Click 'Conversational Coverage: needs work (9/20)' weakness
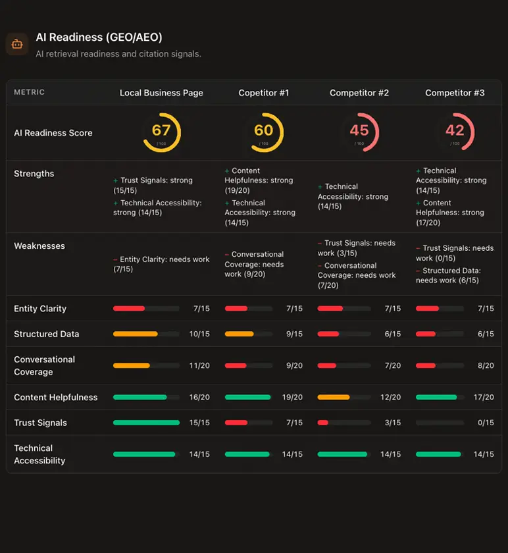508x553 pixels. tap(254, 264)
